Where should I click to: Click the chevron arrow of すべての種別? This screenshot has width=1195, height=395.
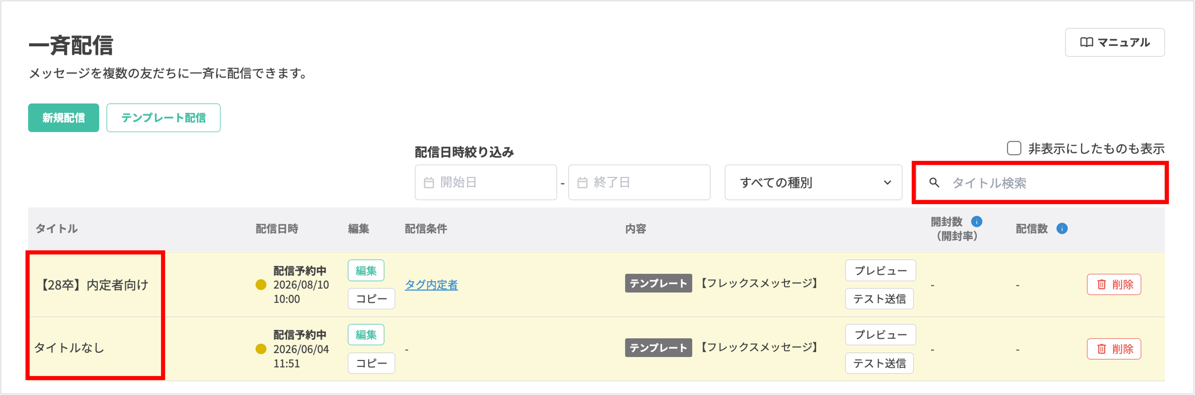tap(887, 183)
